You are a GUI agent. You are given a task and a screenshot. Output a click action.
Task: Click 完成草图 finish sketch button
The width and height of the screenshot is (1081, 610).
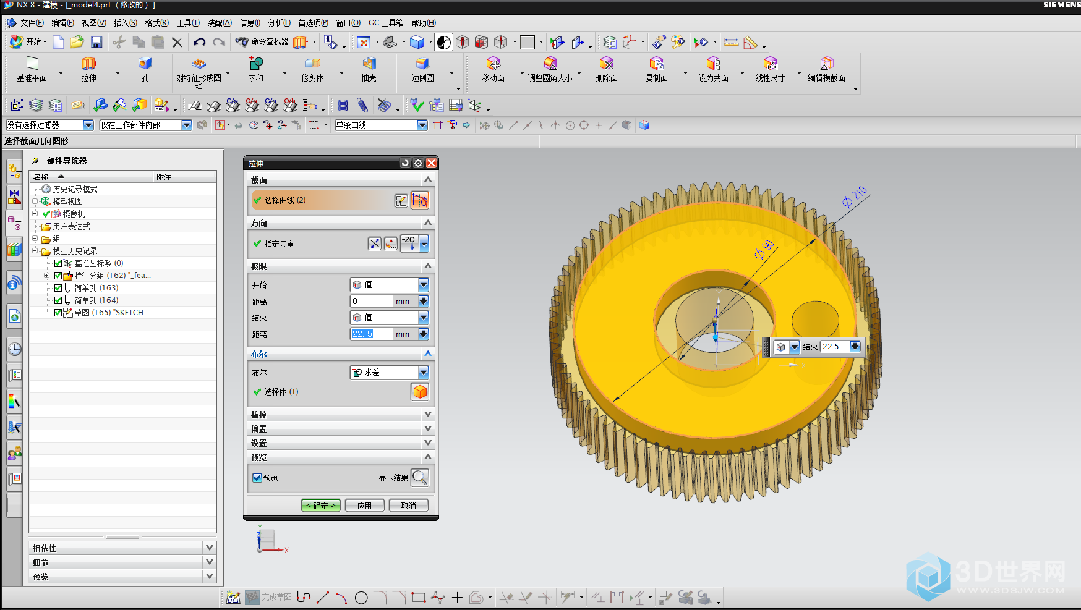click(x=269, y=598)
